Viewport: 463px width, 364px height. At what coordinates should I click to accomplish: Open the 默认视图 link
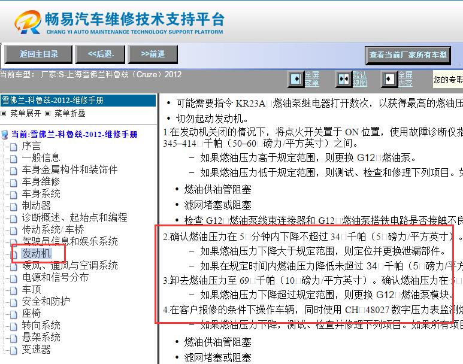point(359,79)
